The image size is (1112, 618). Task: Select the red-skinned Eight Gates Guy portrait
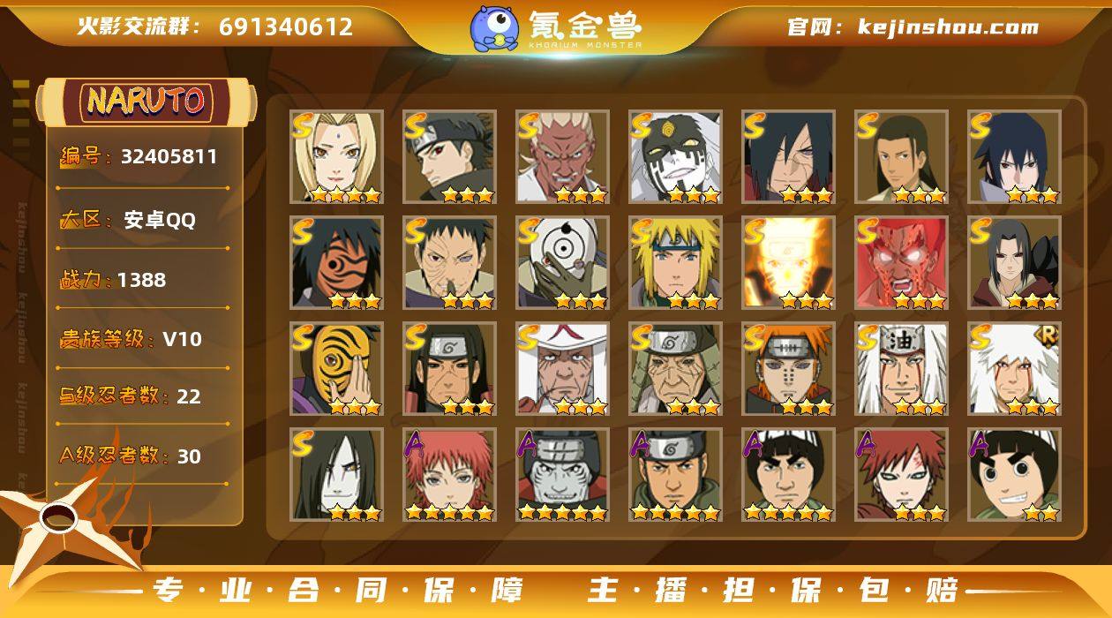click(901, 262)
